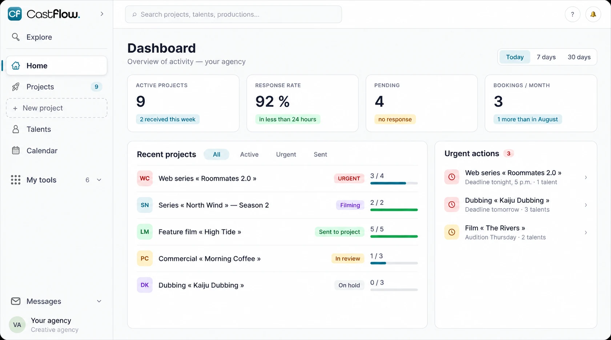This screenshot has width=611, height=340.
Task: Create a New project
Action: click(57, 108)
